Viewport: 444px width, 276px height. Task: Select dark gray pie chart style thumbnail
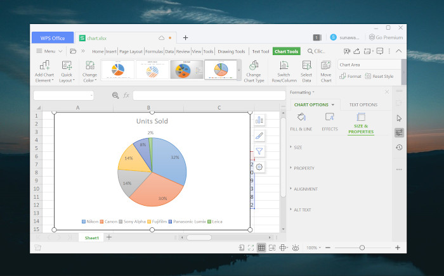(x=186, y=70)
